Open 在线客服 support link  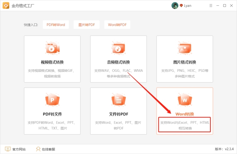[49, 149]
